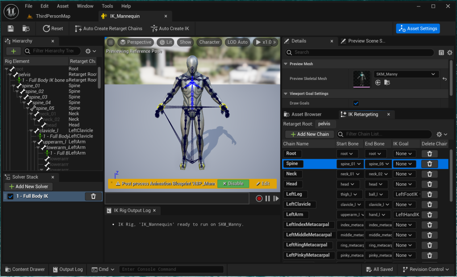Collapse the pelvis bone tree node
The image size is (457, 277).
coord(10,75)
